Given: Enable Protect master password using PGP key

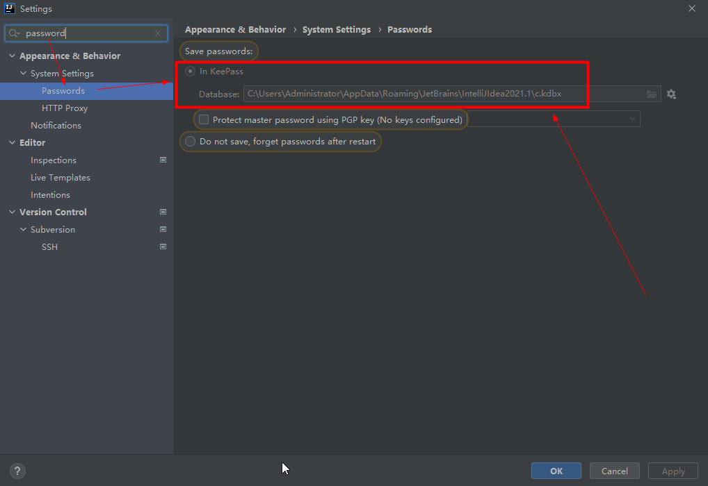Looking at the screenshot, I should tap(204, 119).
